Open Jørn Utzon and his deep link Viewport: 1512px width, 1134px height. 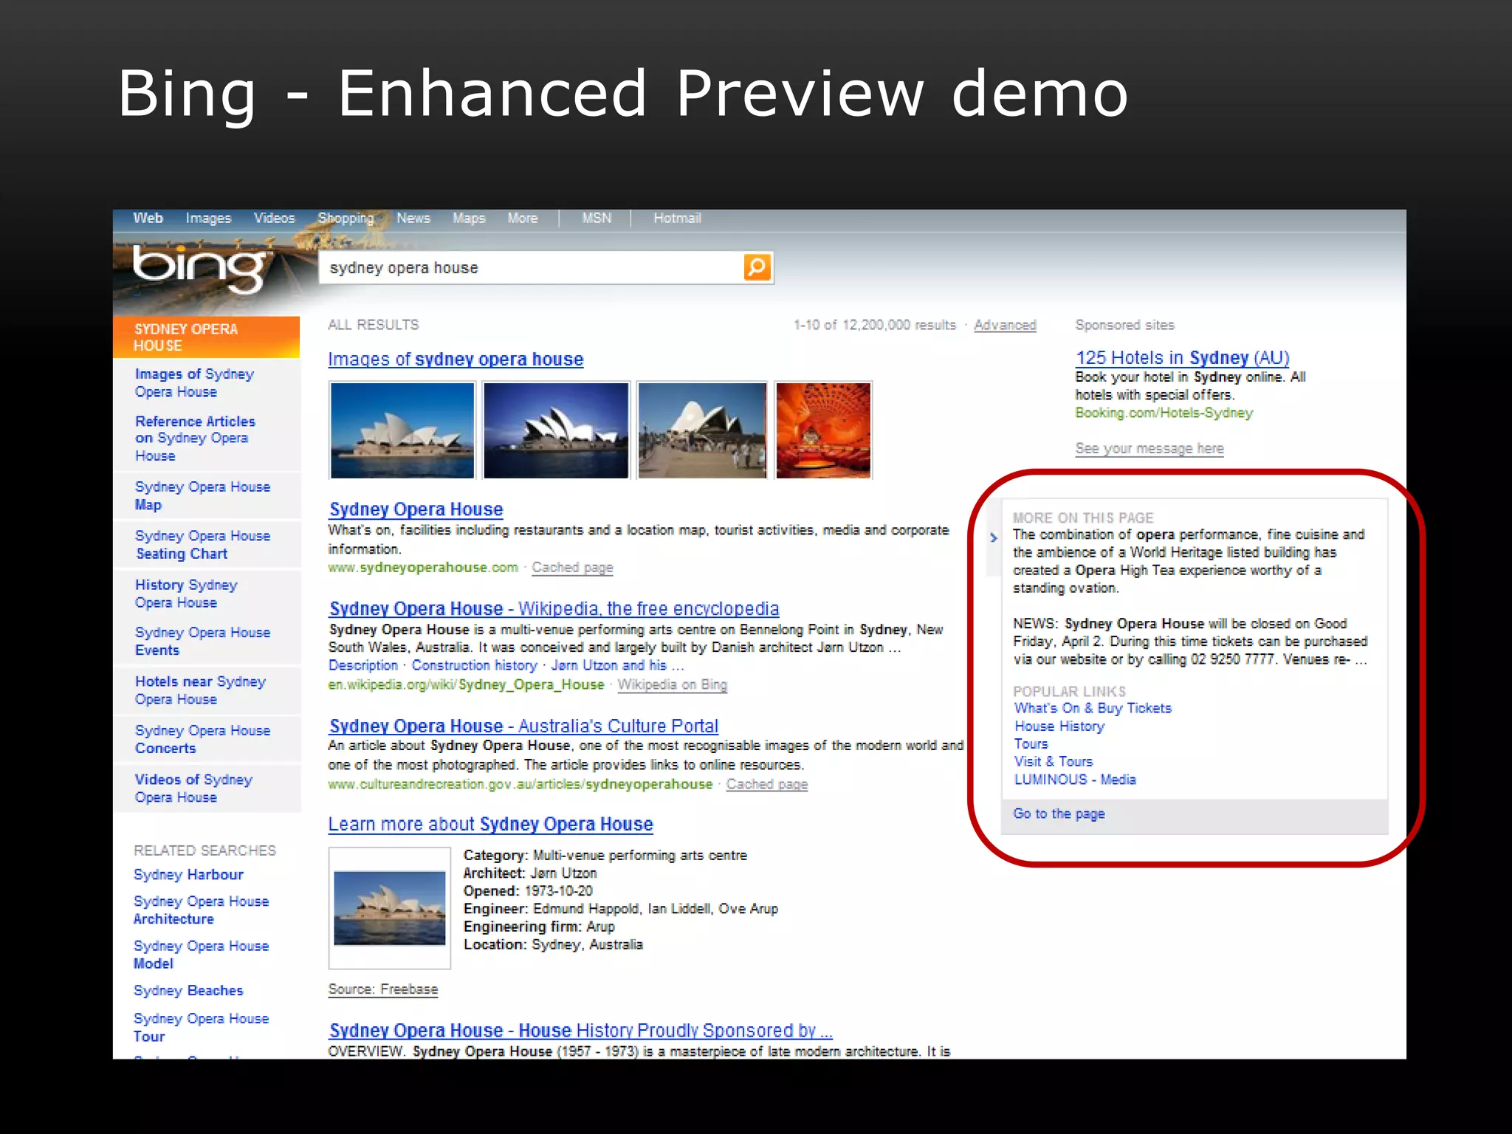pyautogui.click(x=617, y=665)
